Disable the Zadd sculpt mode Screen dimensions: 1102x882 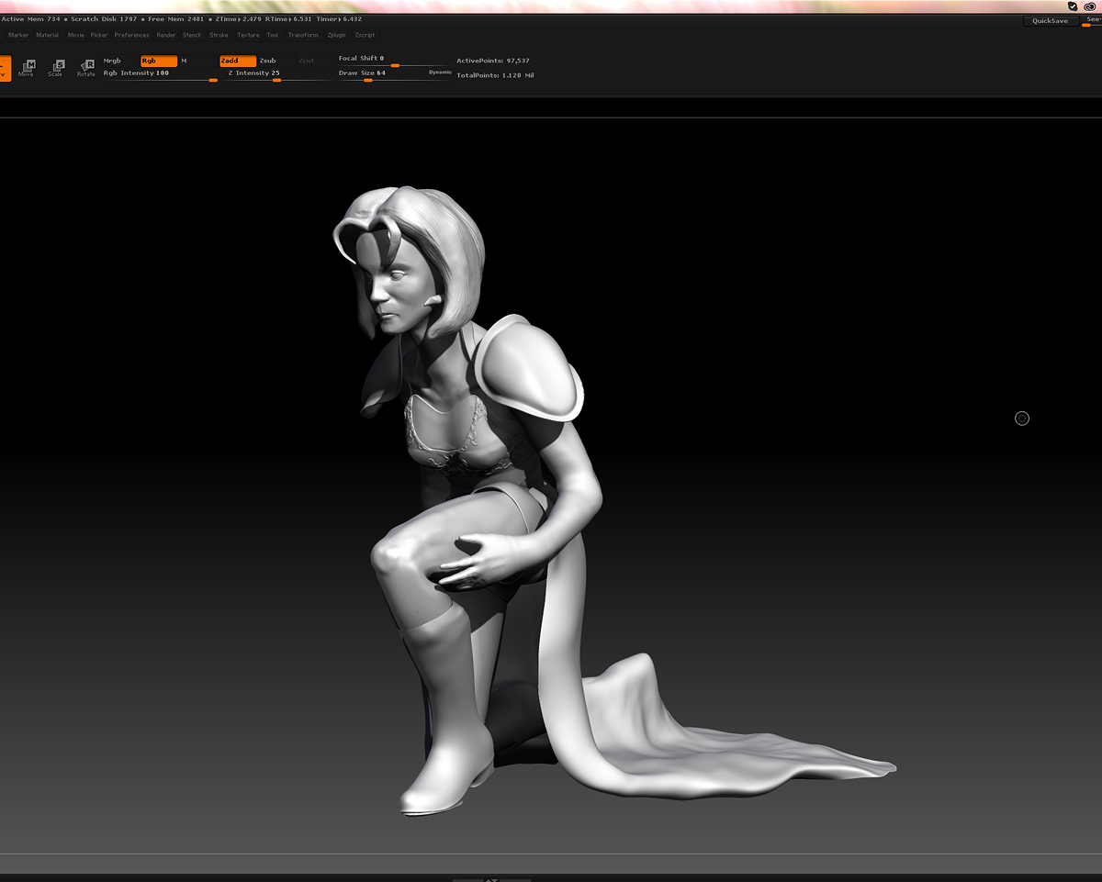[x=237, y=61]
